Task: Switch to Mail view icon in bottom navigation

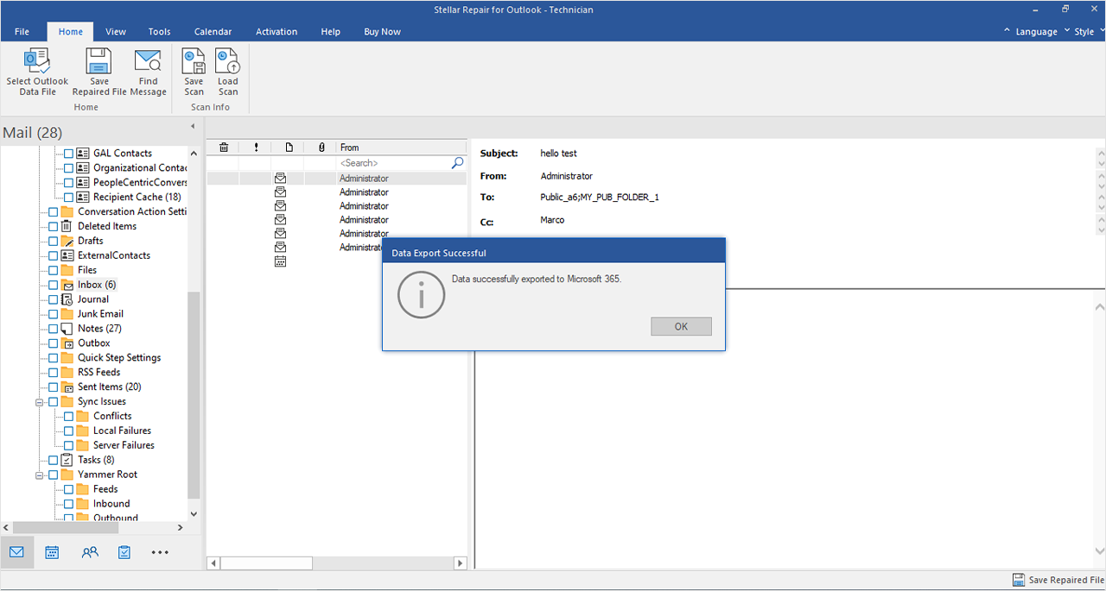Action: pos(17,552)
